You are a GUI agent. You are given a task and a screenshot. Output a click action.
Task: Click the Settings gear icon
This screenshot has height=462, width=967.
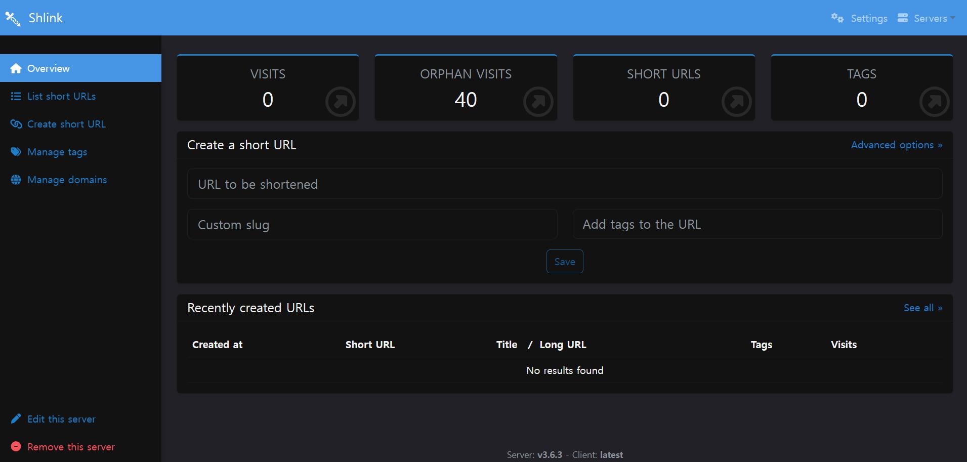(x=837, y=18)
